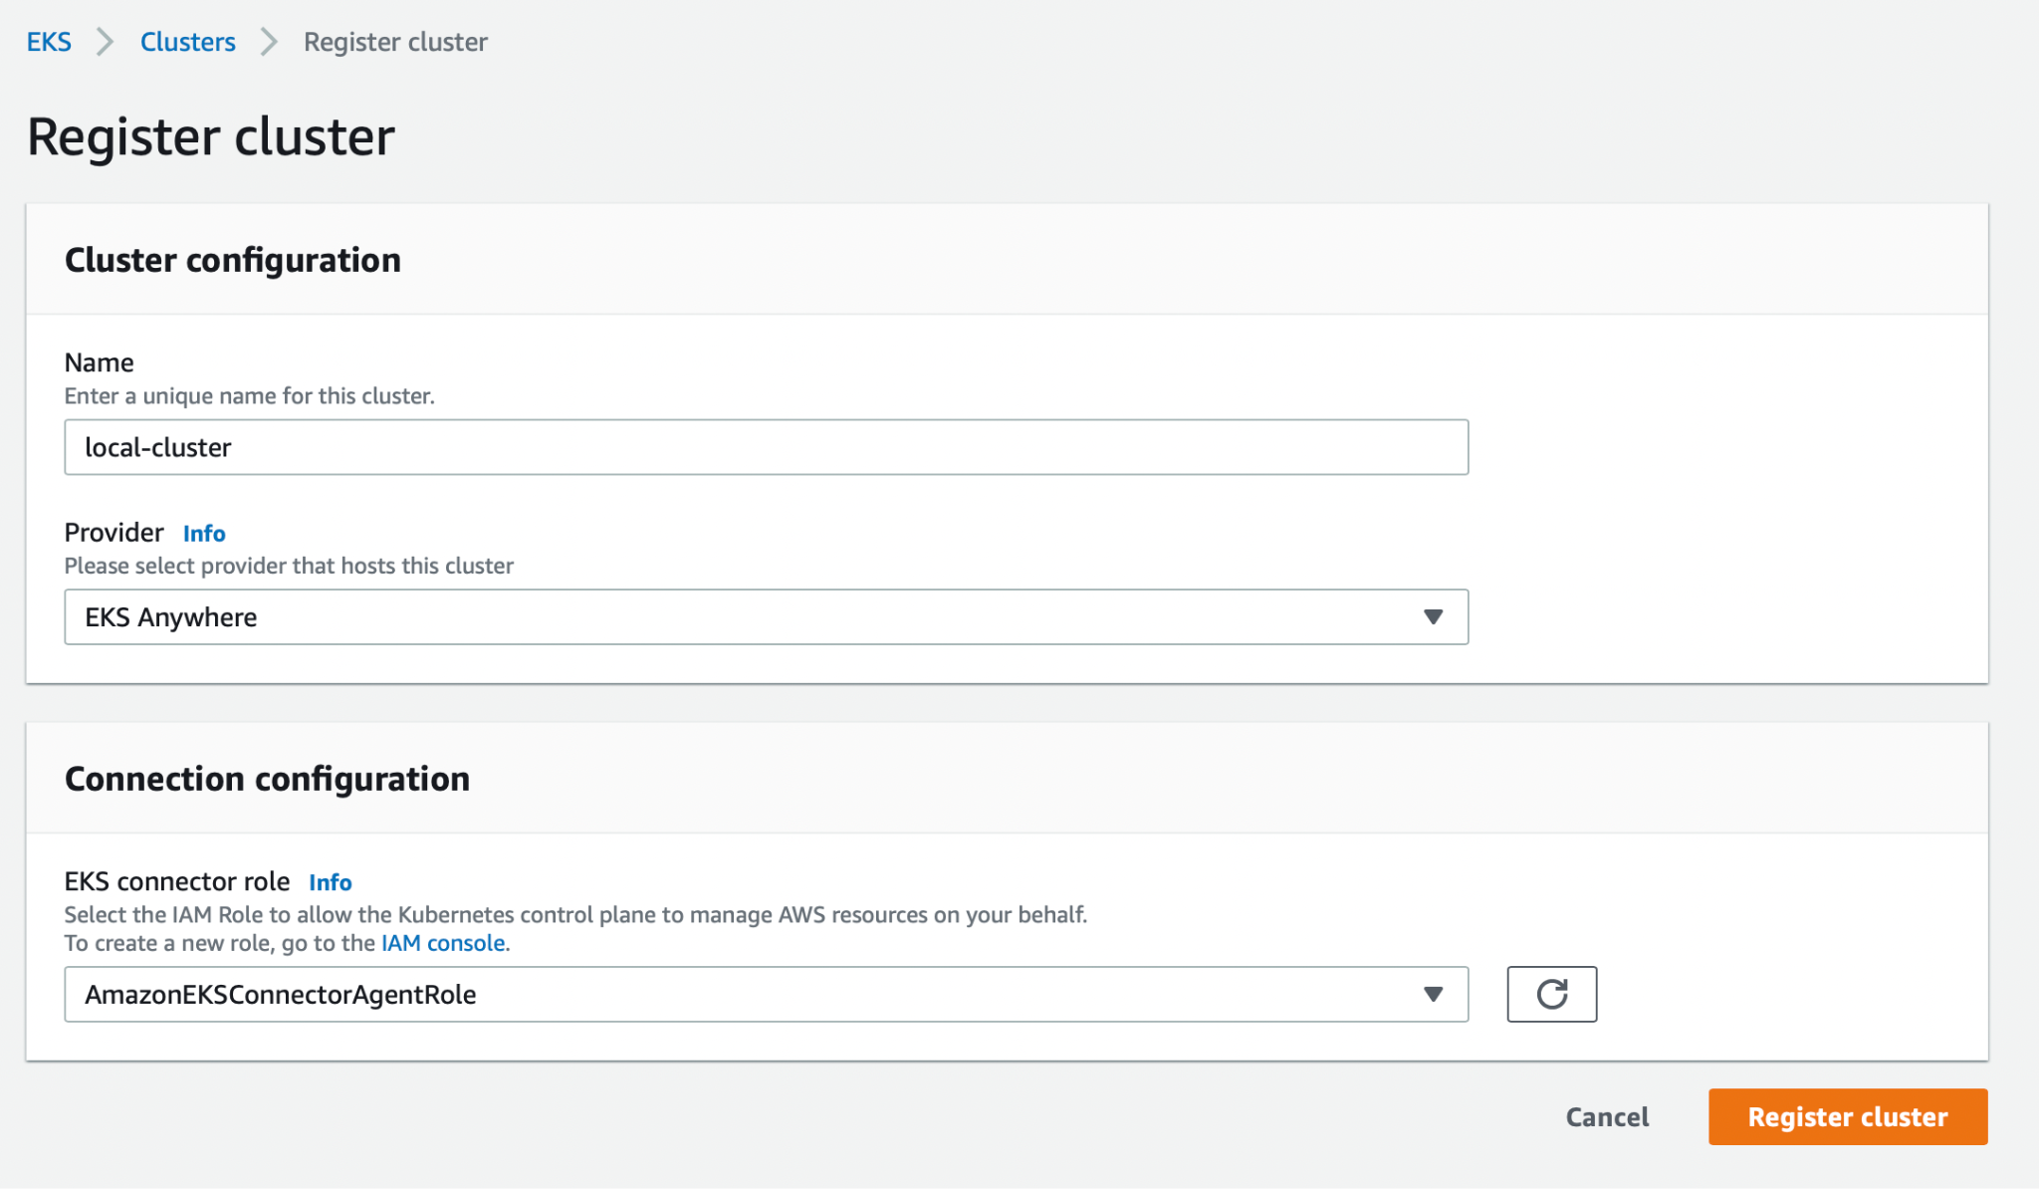Screen dimensions: 2039x1189
Task: Open the IAM console link
Action: tap(443, 943)
